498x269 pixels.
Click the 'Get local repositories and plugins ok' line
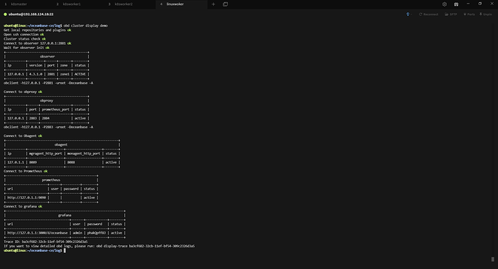(37, 30)
